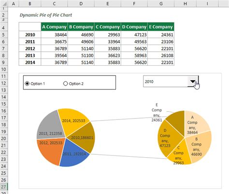Click the Dynamic Pie of Pie Chart title

coord(46,15)
